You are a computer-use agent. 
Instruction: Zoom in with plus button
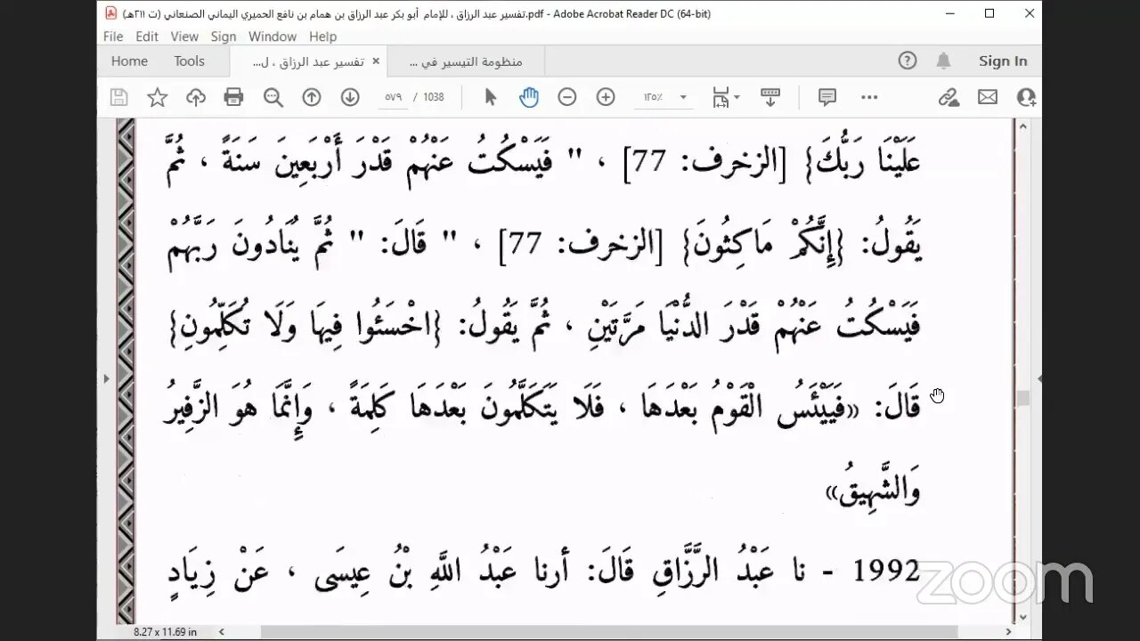(x=606, y=97)
